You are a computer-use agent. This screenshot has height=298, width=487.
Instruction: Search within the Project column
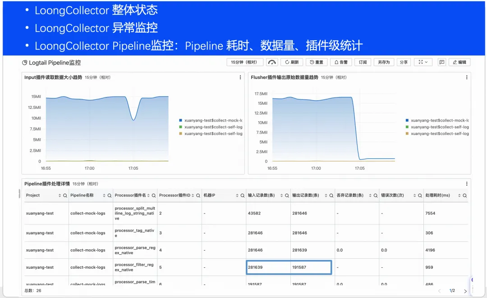(x=65, y=196)
